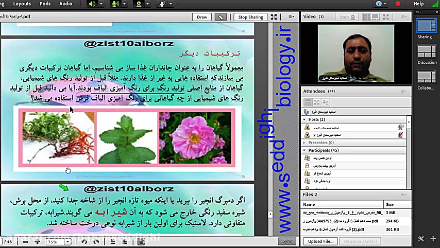Open the Help menu
This screenshot has width=440, height=248.
coord(418,4)
